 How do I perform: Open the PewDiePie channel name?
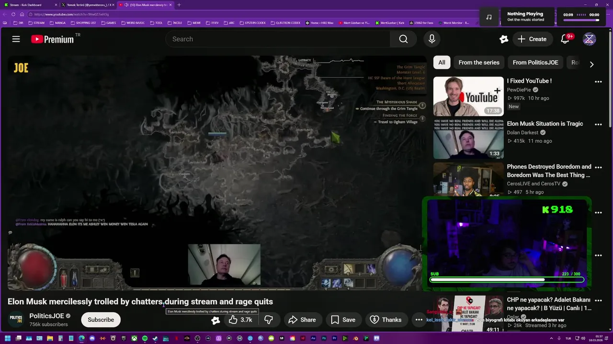[x=519, y=90]
